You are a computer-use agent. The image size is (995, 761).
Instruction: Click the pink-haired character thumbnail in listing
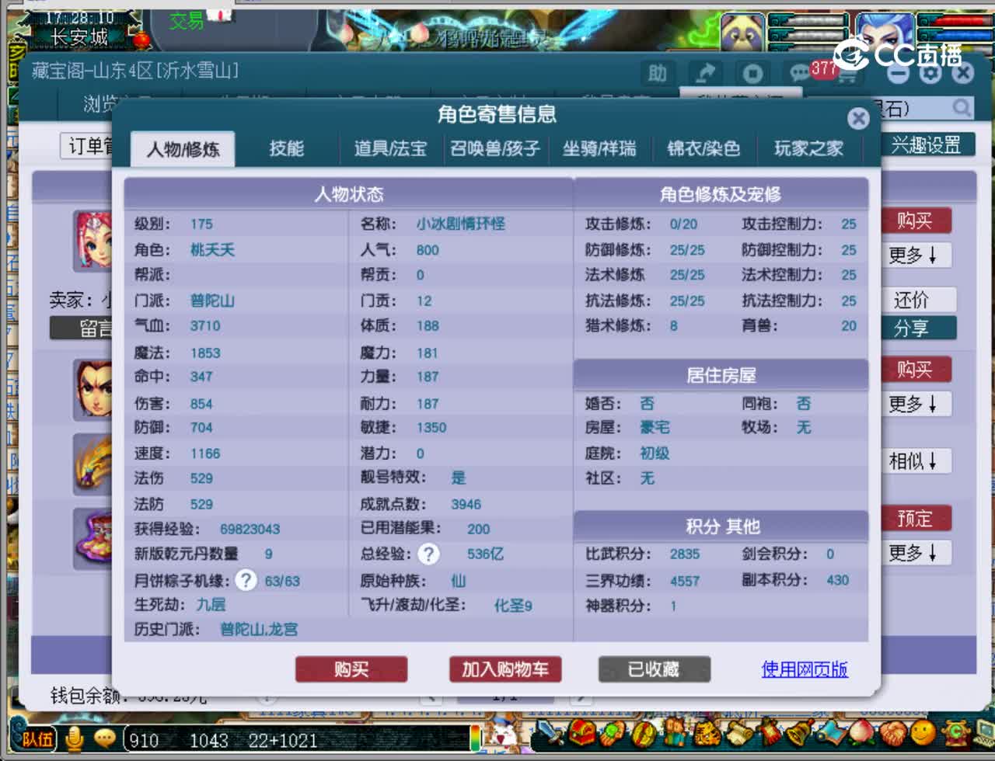click(x=93, y=240)
